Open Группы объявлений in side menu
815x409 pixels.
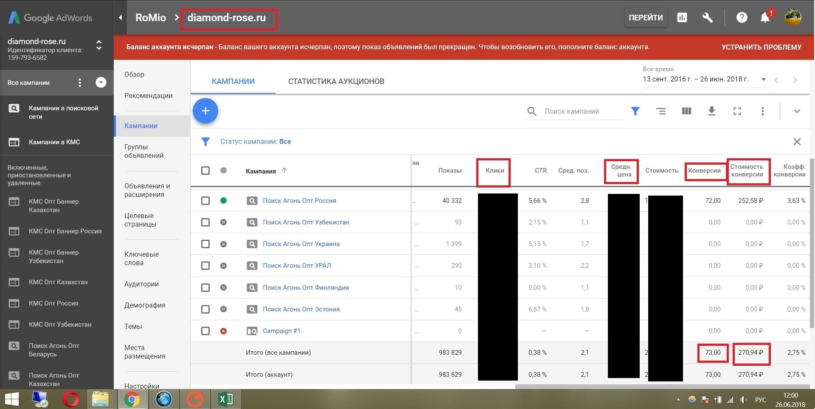tap(144, 151)
